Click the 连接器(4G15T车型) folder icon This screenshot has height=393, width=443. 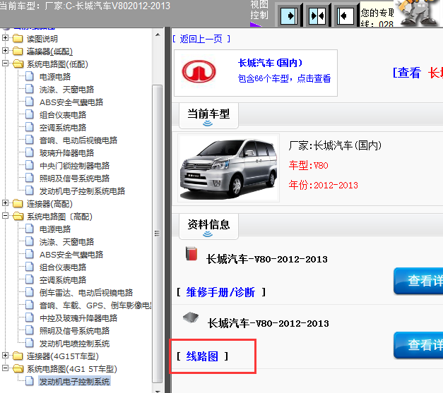coord(18,356)
